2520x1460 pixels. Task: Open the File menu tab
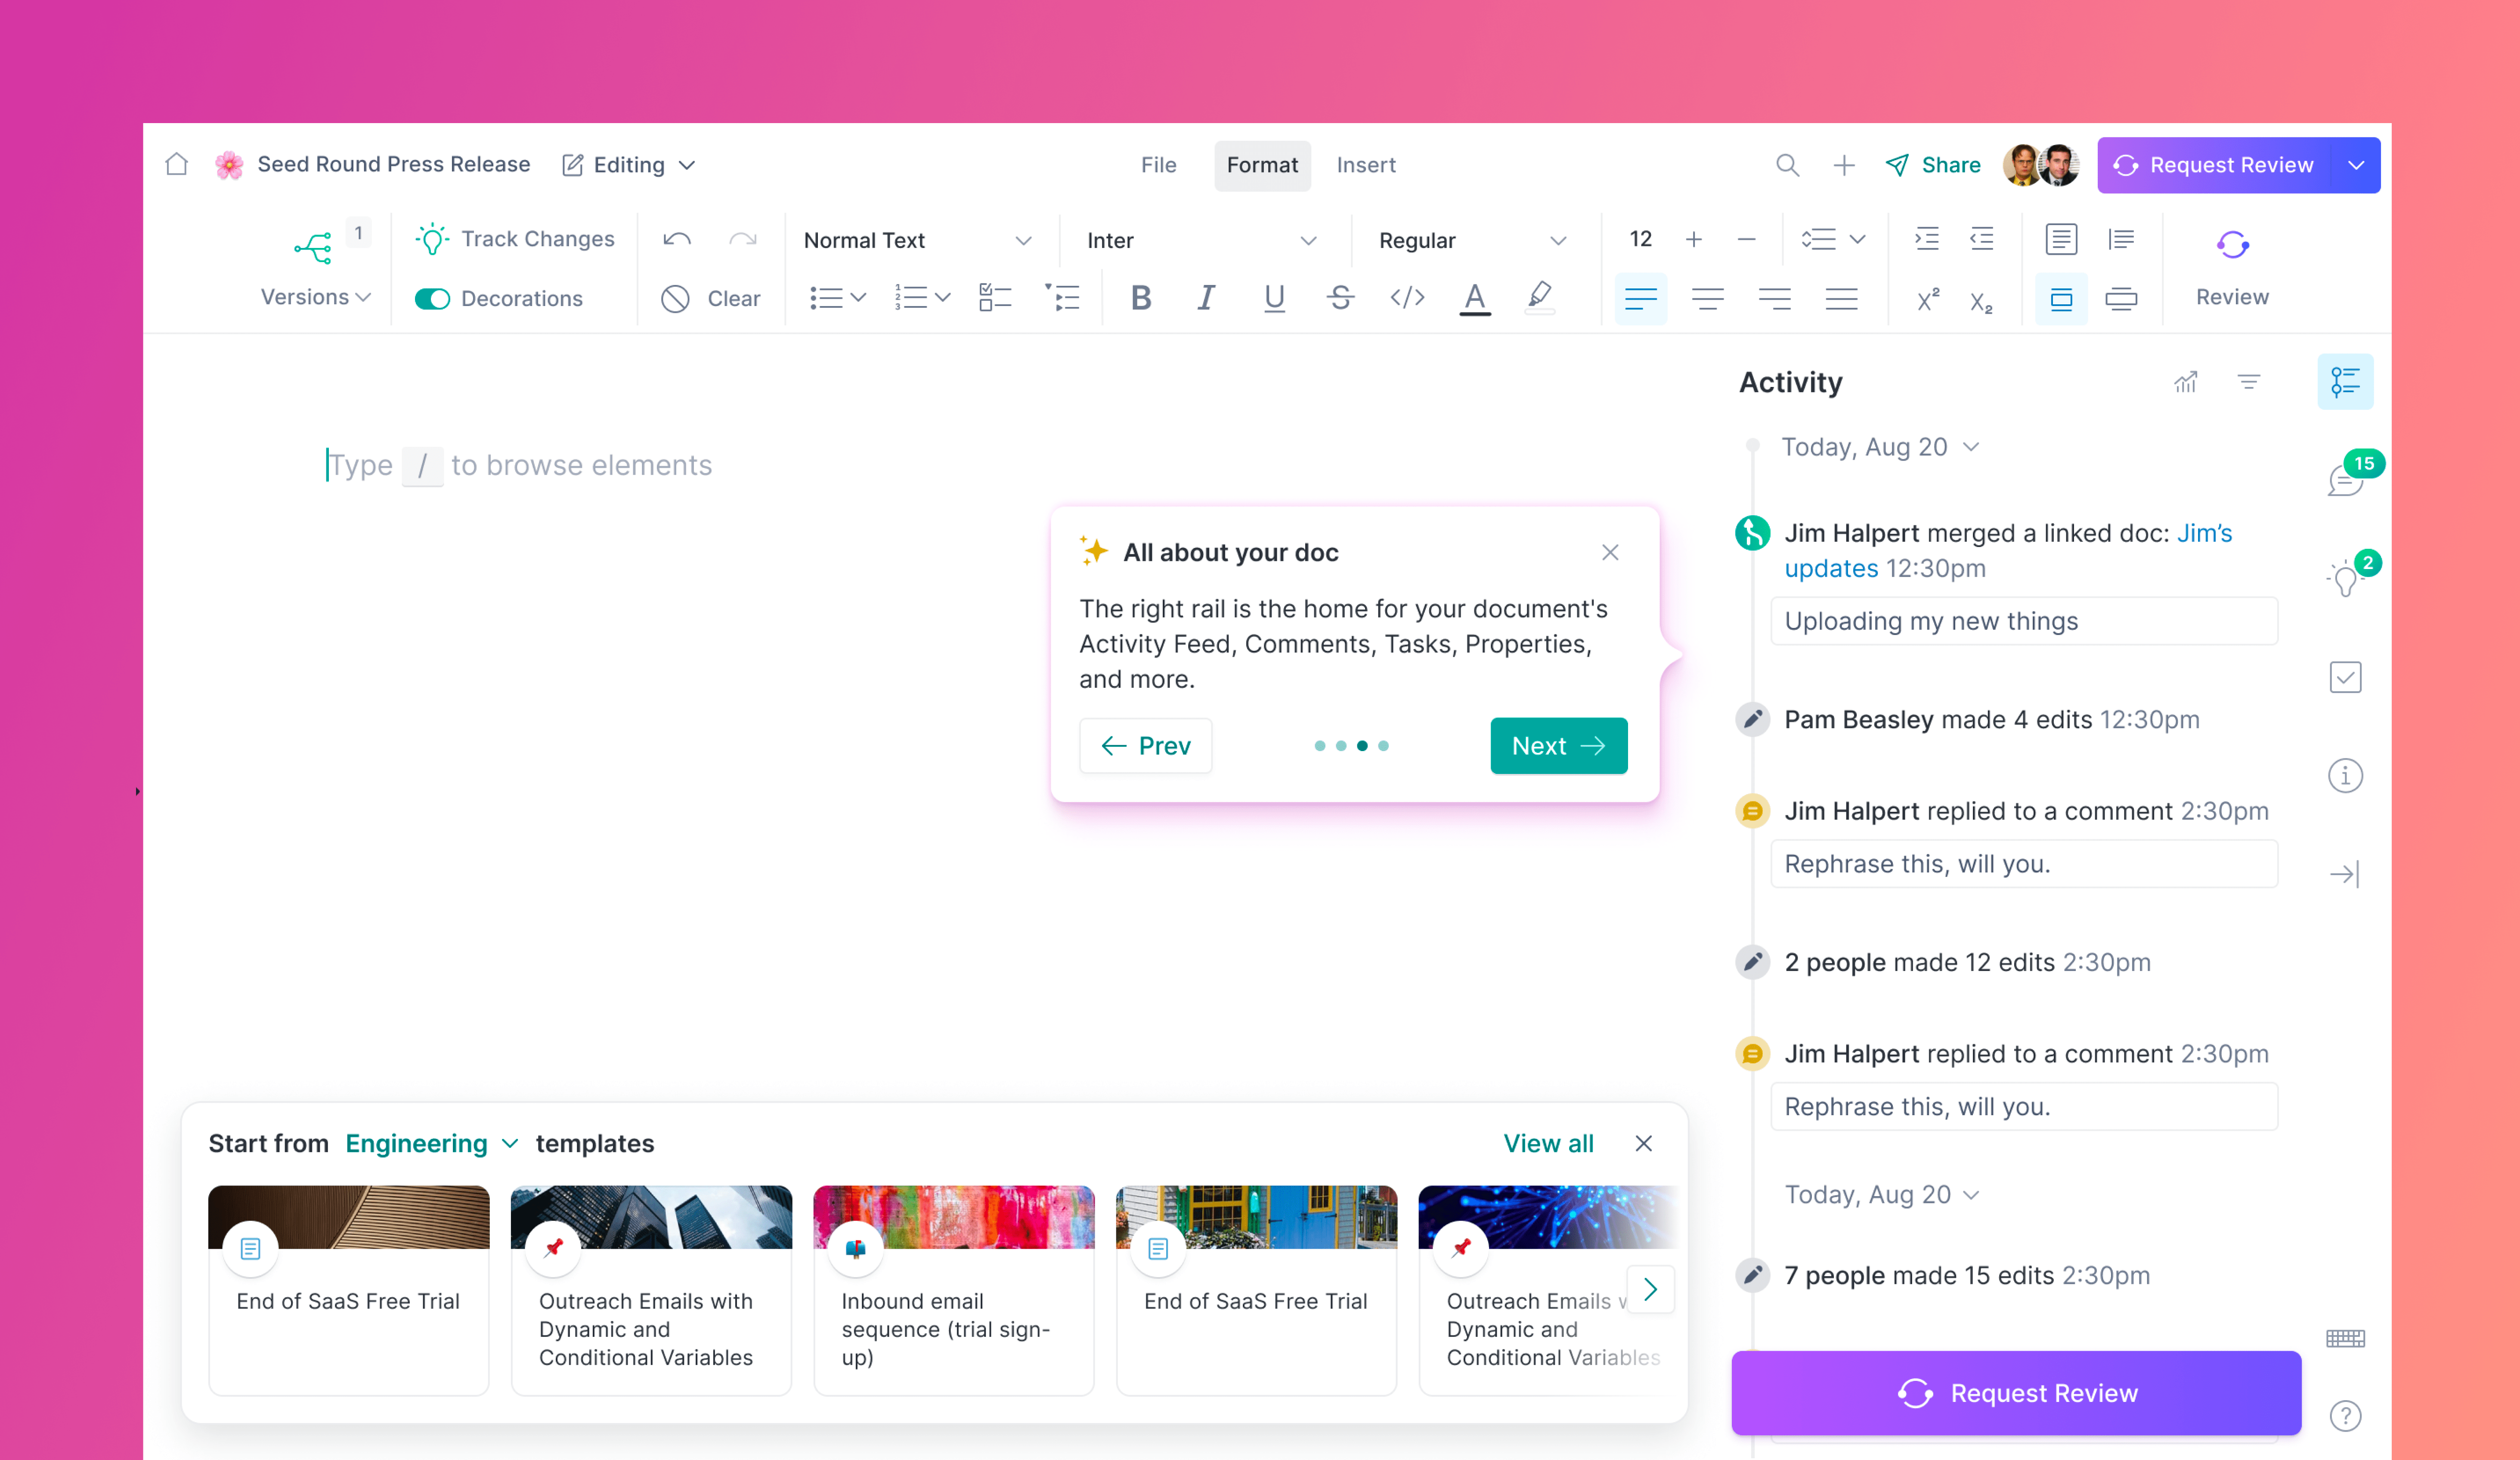(x=1158, y=165)
